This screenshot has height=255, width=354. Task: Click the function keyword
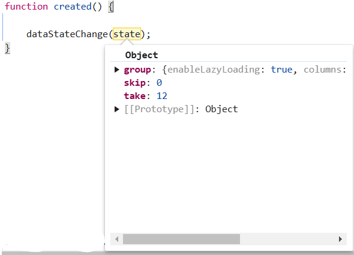coord(26,7)
